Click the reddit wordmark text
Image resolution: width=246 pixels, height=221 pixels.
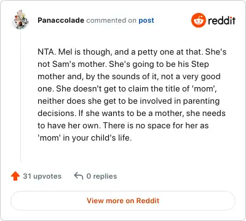(221, 20)
